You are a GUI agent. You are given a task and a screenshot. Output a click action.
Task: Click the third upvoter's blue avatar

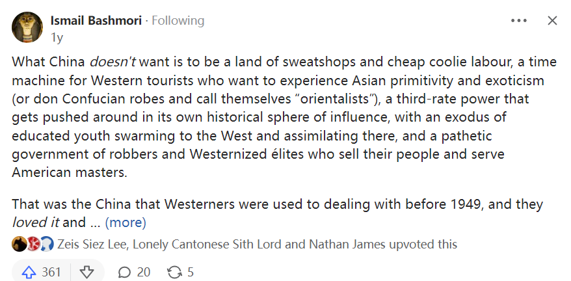(46, 245)
